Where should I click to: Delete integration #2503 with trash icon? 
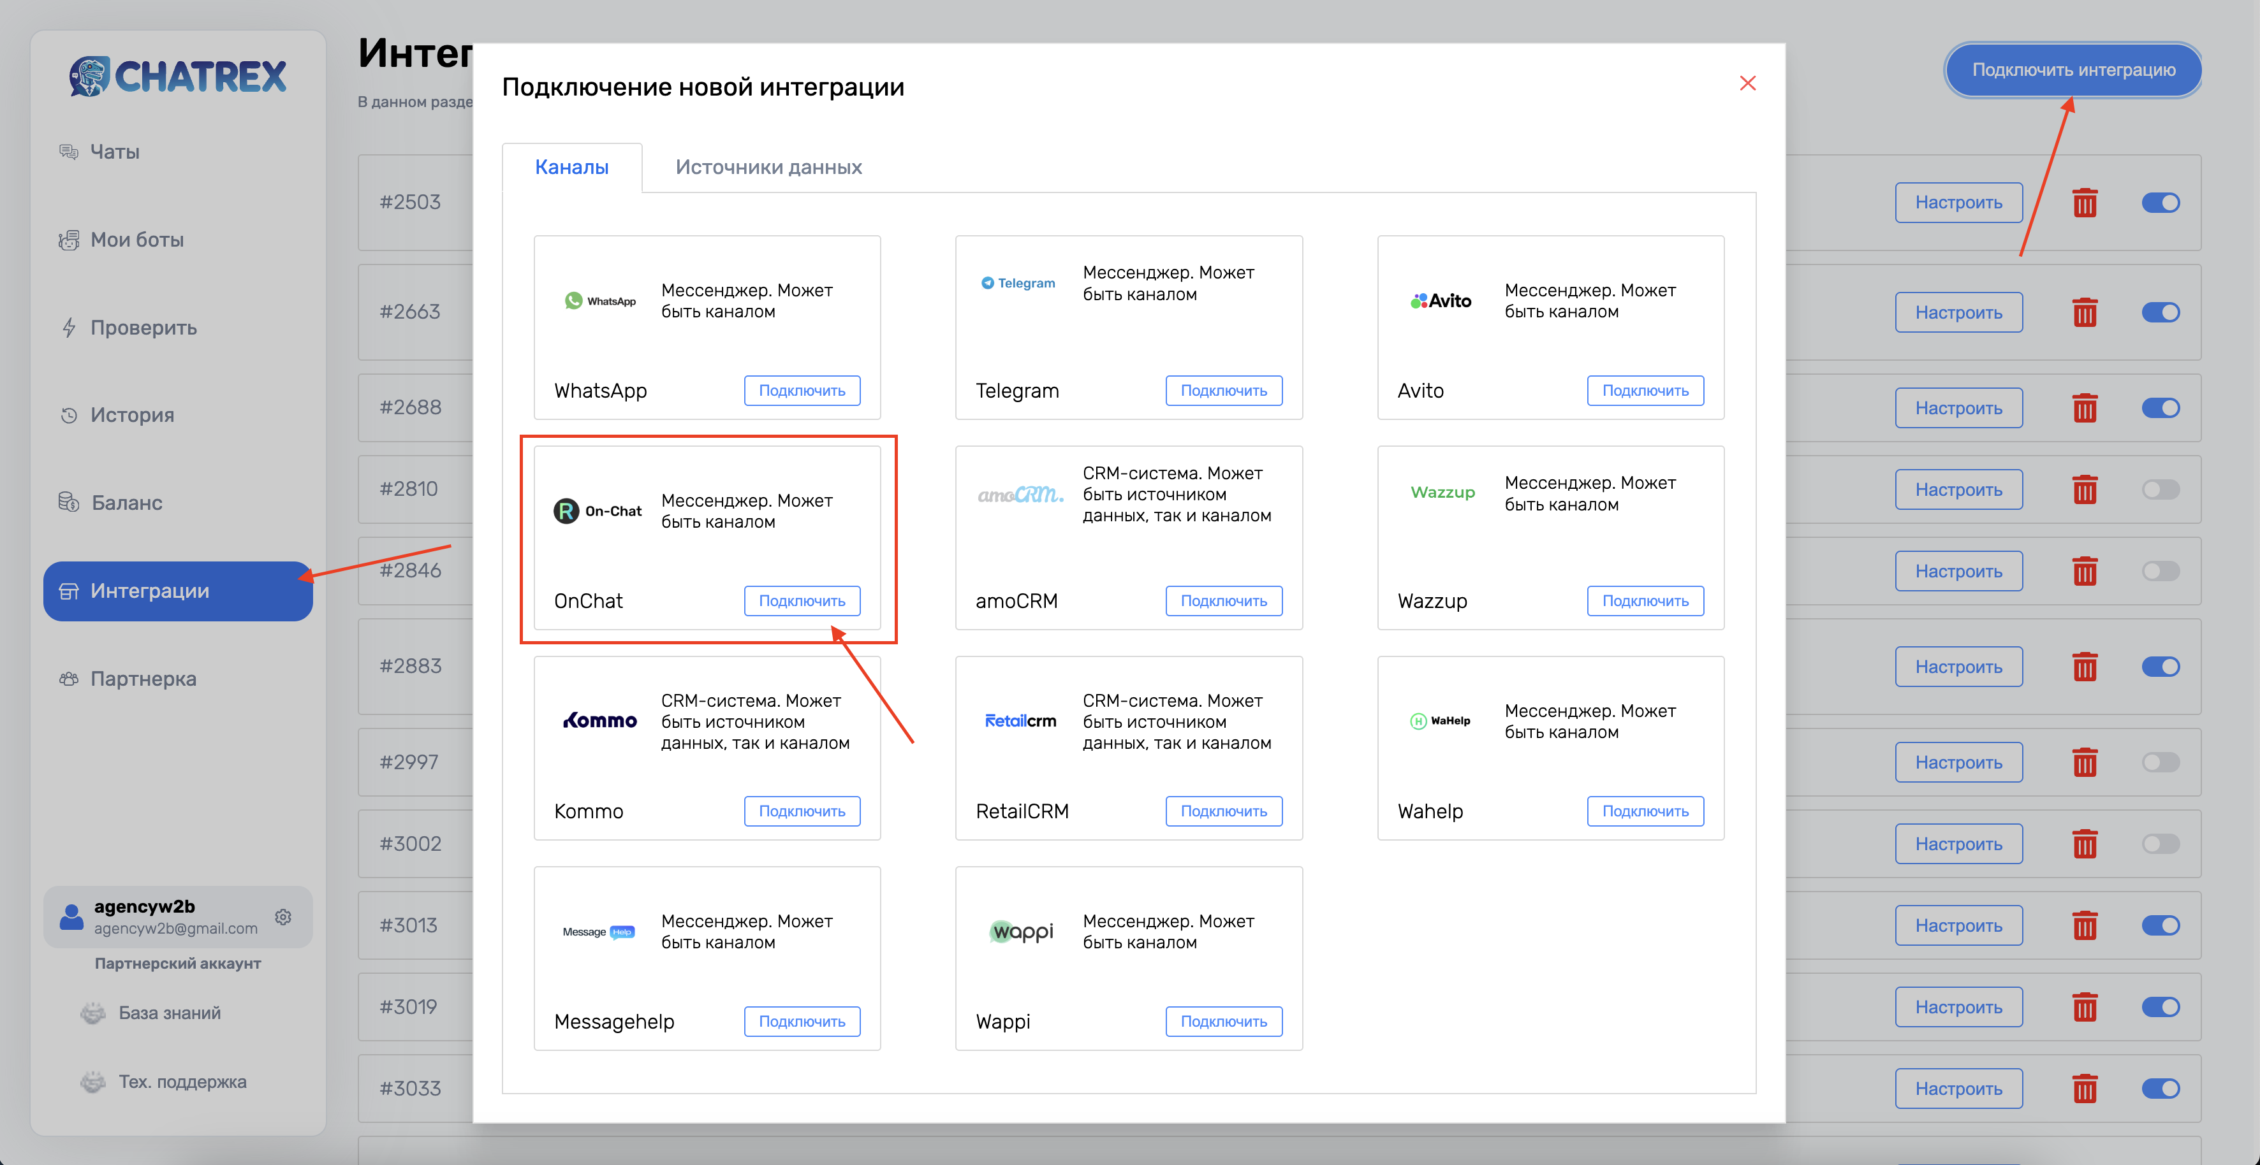click(2085, 203)
